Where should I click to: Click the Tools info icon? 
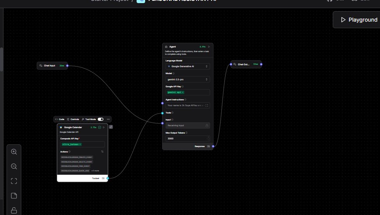tap(173, 113)
